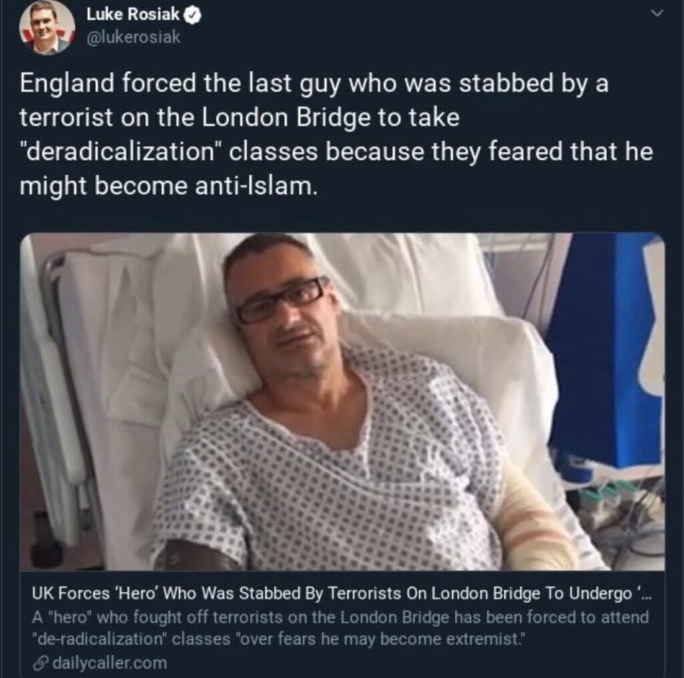This screenshot has height=678, width=684.
Task: Visit the @lukerosiak handle link
Action: coord(134,37)
